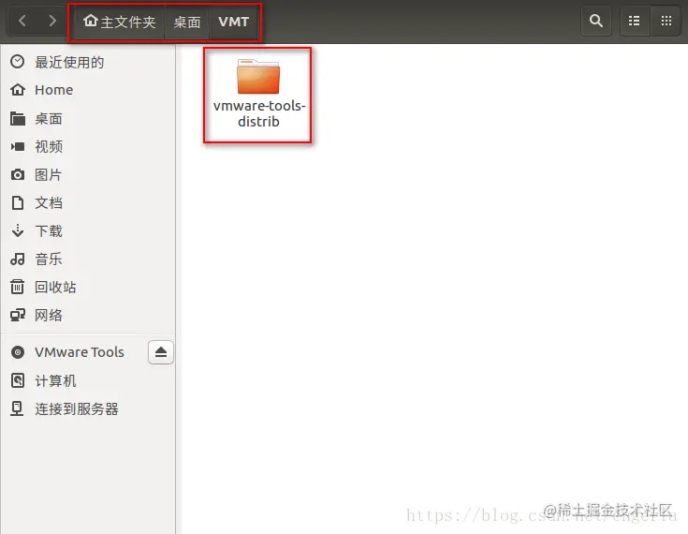The image size is (688, 534).
Task: Open 最近使用的 in the sidebar
Action: pyautogui.click(x=88, y=62)
